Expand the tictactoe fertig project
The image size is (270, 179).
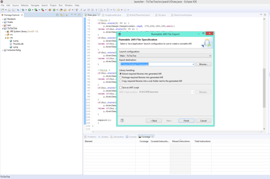pos(3,50)
